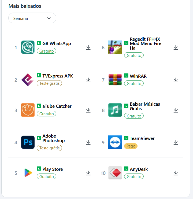
Task: Click the Pago tag under TeamViewer
Action: (131, 146)
